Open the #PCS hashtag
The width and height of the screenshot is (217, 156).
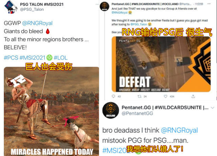pyautogui.click(x=11, y=58)
